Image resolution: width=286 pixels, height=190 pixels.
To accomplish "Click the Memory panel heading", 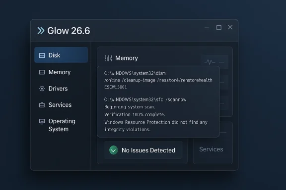I will pos(127,58).
